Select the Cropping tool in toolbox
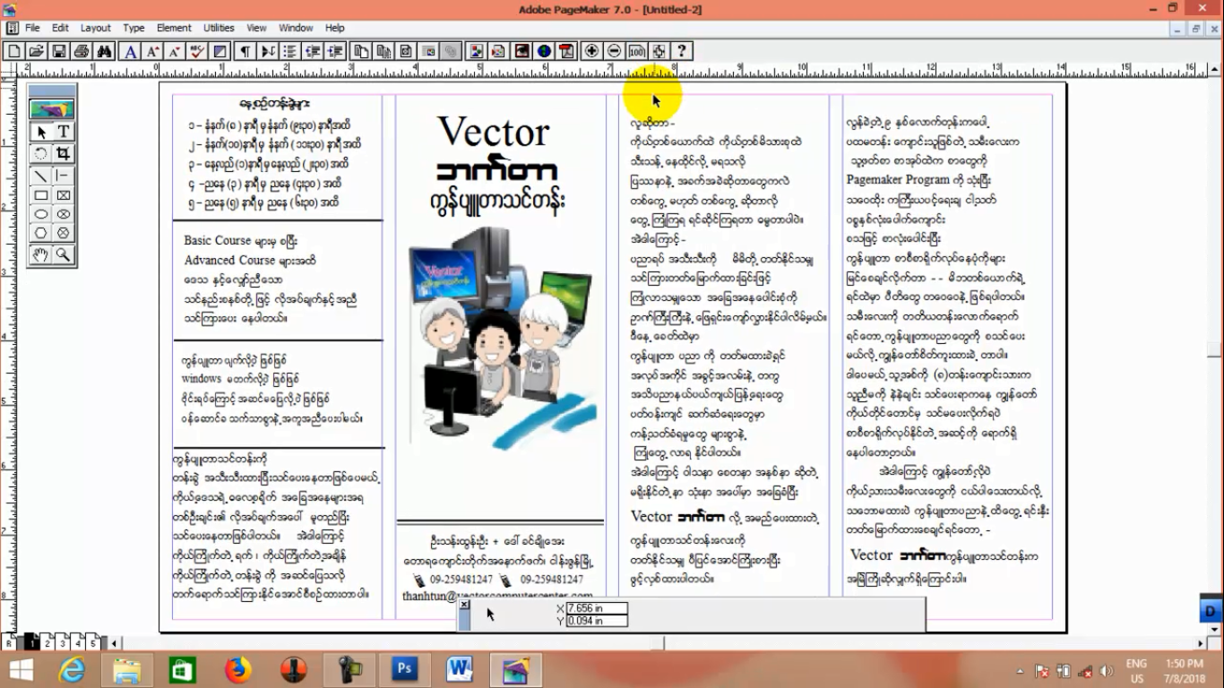The width and height of the screenshot is (1224, 688). click(x=64, y=153)
